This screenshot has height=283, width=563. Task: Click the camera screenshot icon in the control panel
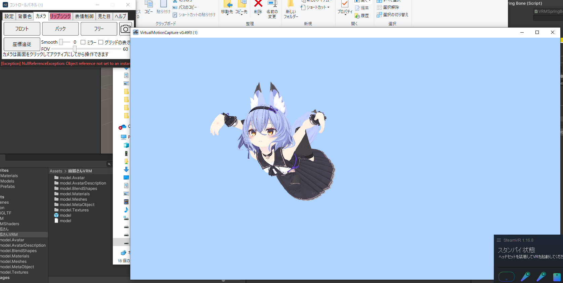(x=126, y=29)
